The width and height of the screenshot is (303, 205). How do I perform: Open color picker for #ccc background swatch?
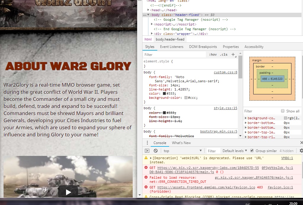coord(186,98)
